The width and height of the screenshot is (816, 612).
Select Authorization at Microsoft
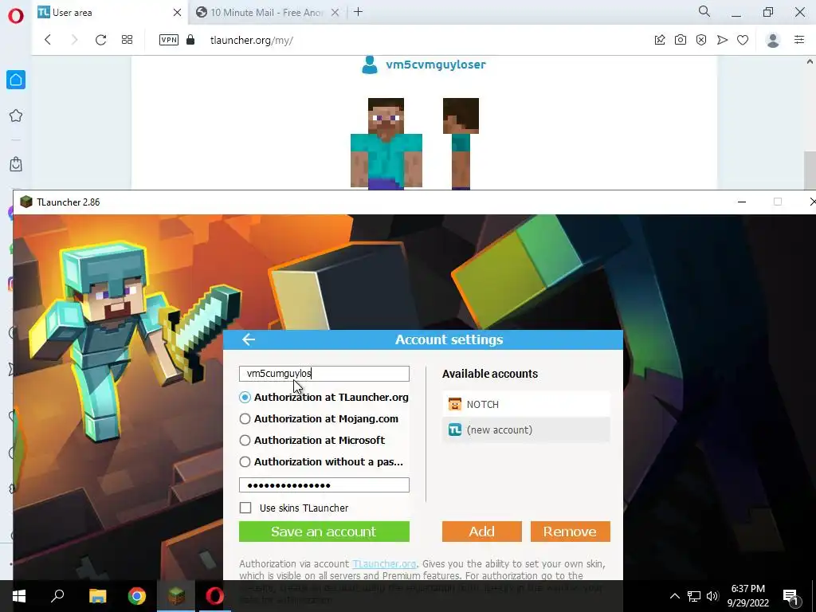(312, 440)
